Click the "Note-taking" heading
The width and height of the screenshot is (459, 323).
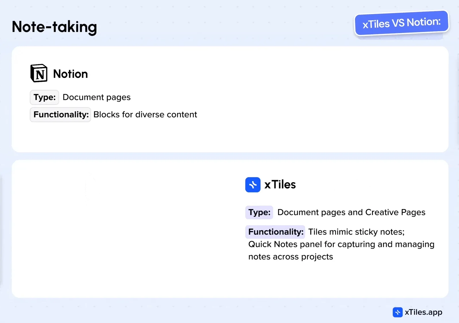(x=55, y=27)
